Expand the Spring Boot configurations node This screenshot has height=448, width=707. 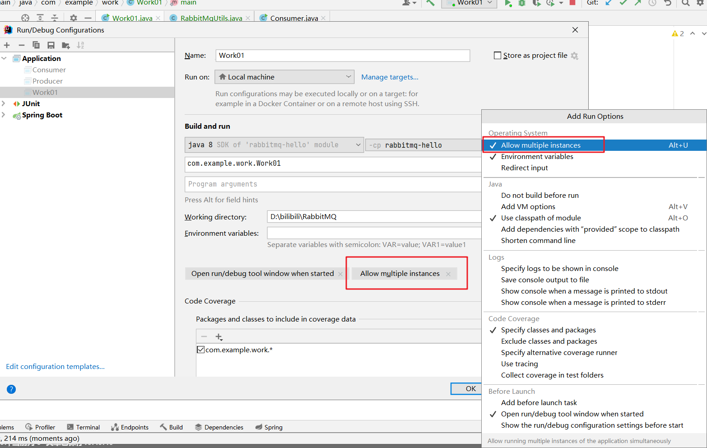pos(4,115)
